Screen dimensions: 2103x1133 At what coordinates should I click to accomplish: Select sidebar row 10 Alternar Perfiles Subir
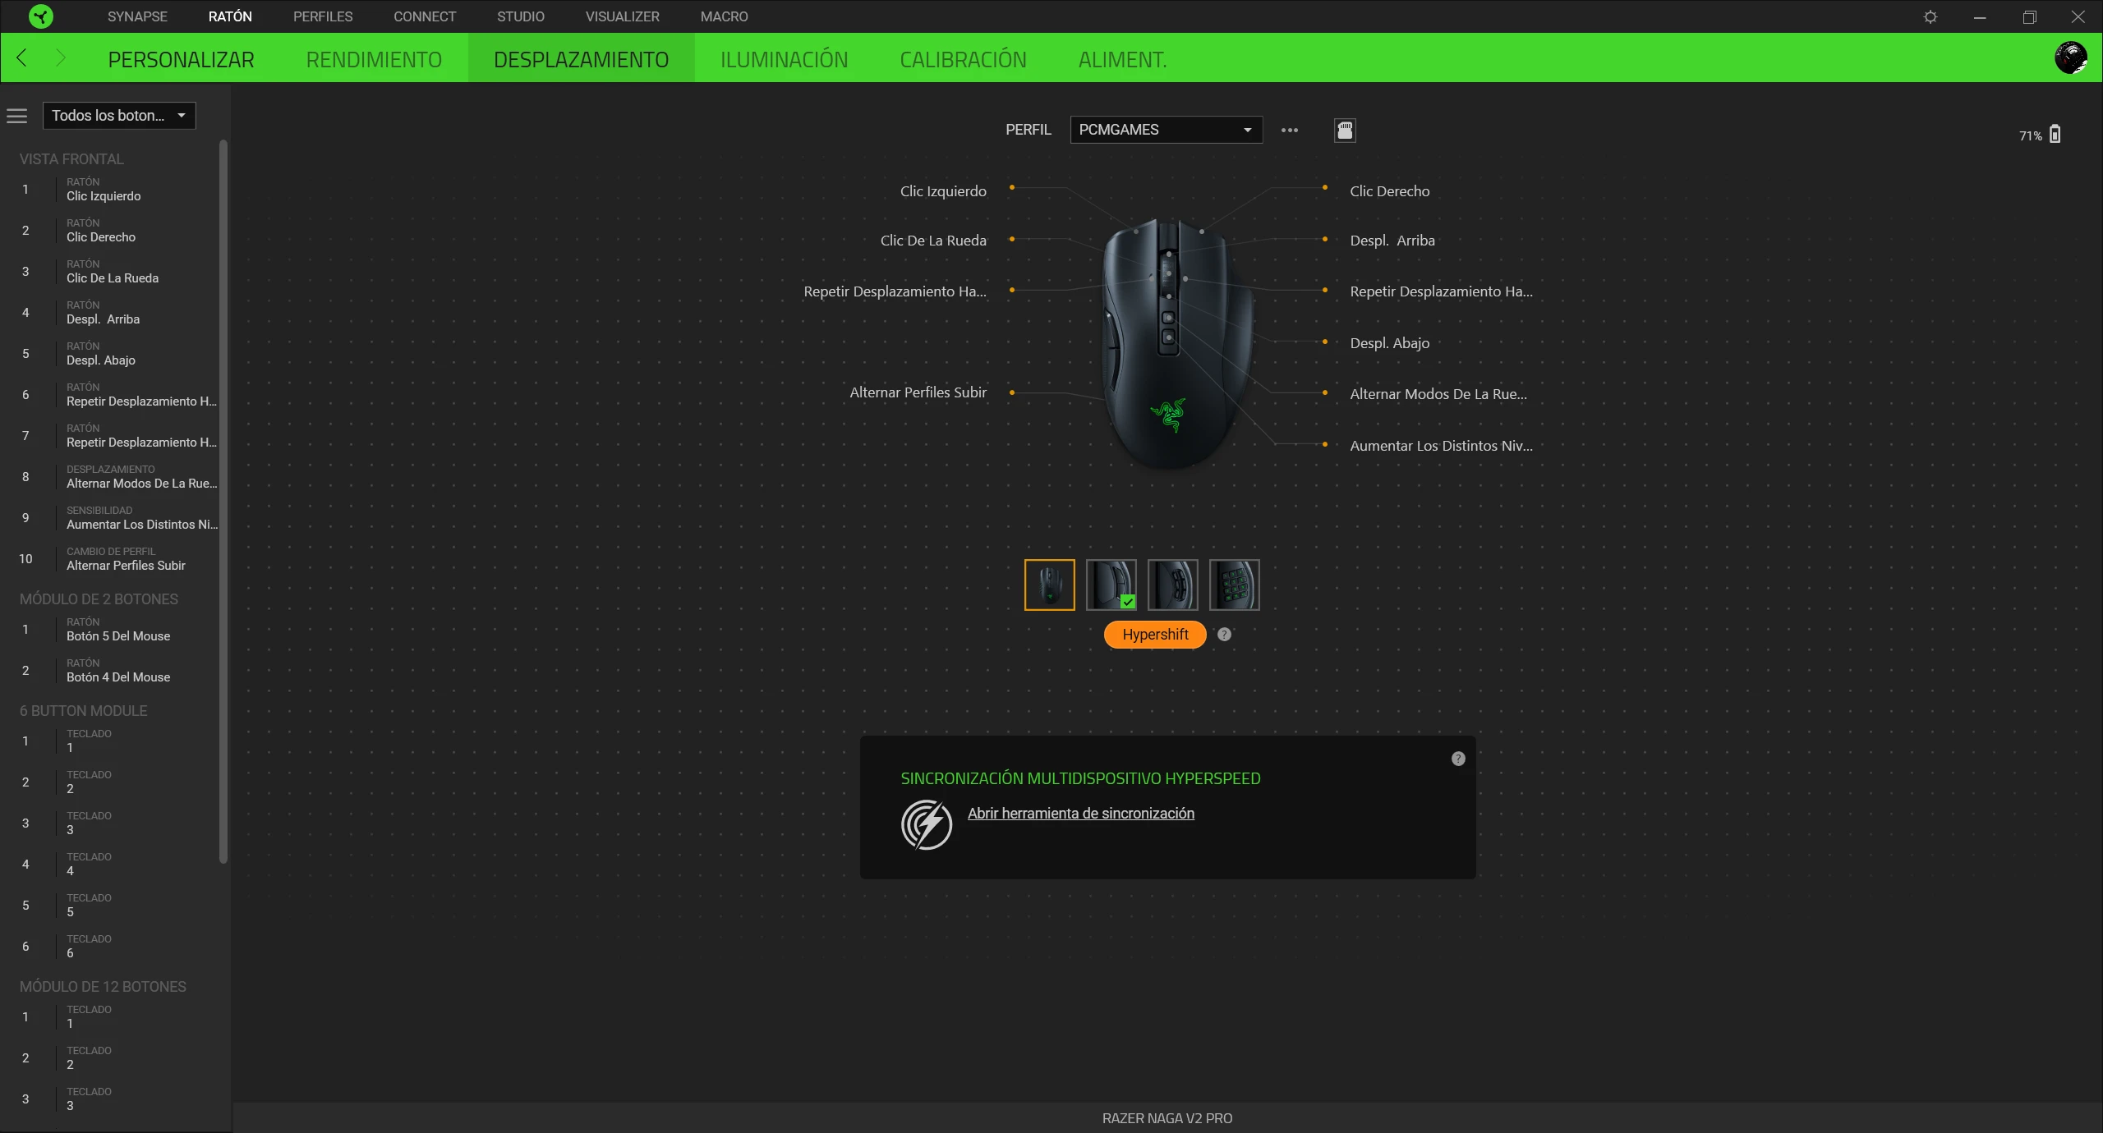111,559
